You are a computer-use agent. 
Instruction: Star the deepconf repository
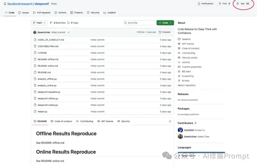243,4
